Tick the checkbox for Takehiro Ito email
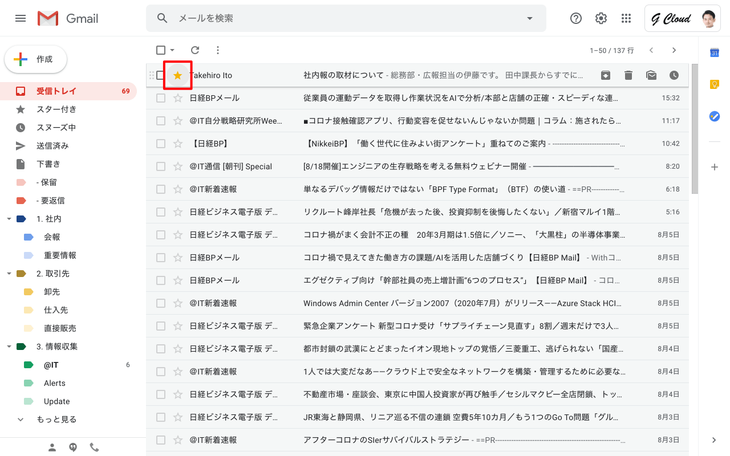This screenshot has width=730, height=456. tap(161, 75)
